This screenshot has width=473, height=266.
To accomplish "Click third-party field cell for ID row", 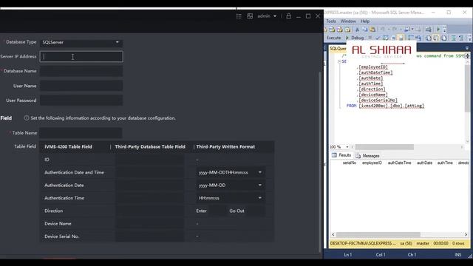I will pyautogui.click(x=150, y=160).
